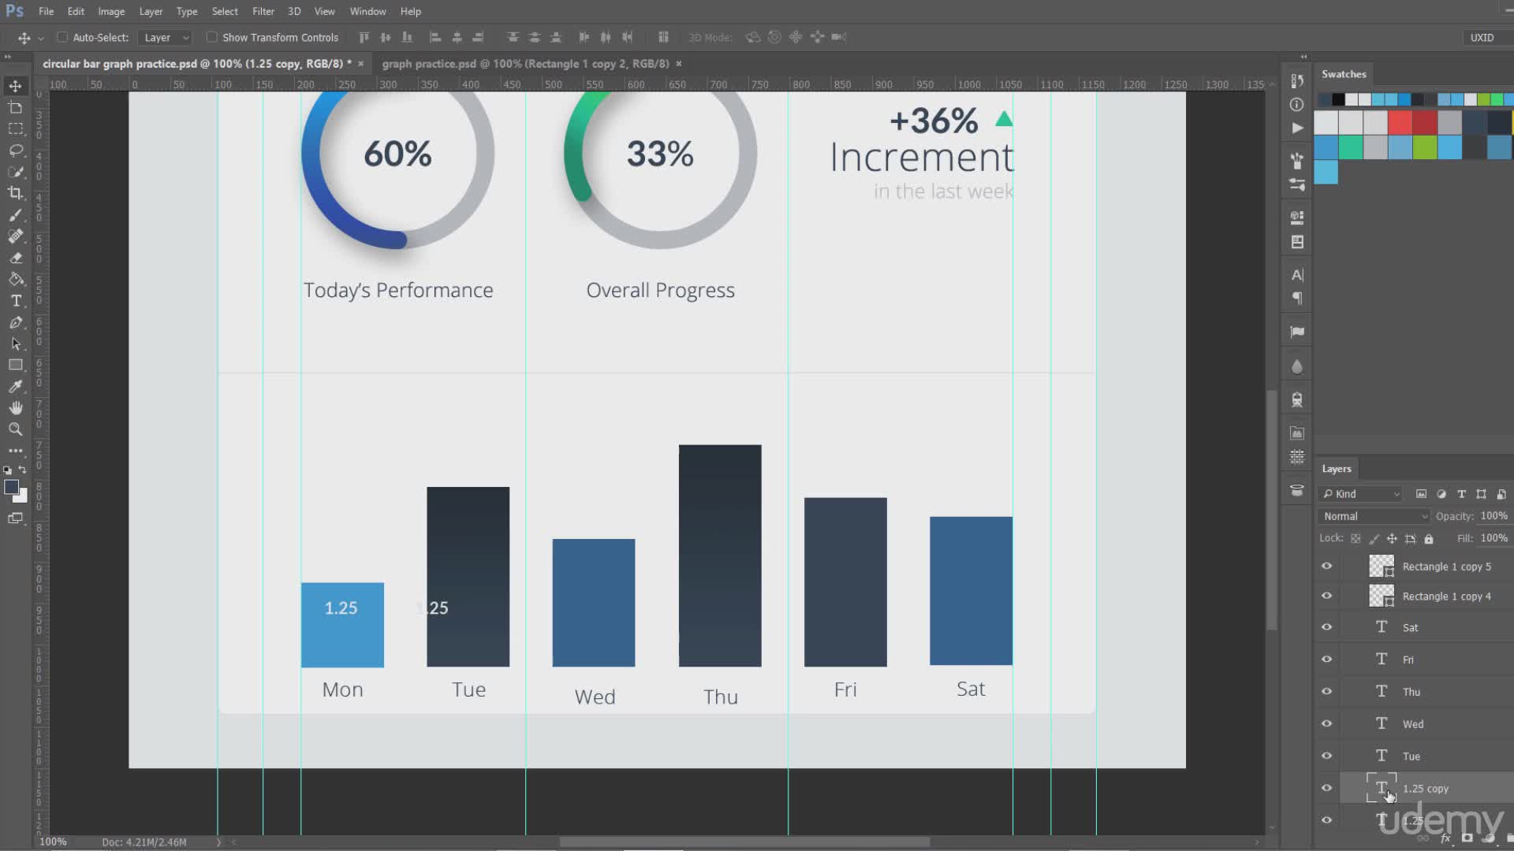Select the Hand tool
This screenshot has width=1514, height=851.
point(15,408)
